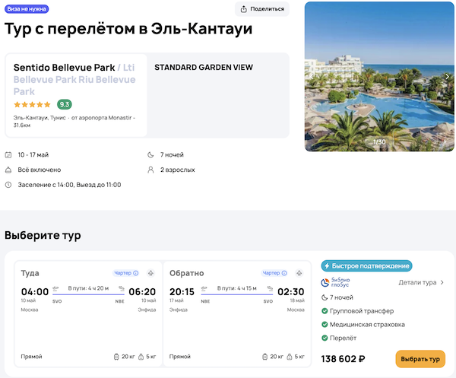456x378 pixels.
Task: Click airline icon on Туда flight card
Action: [x=150, y=273]
